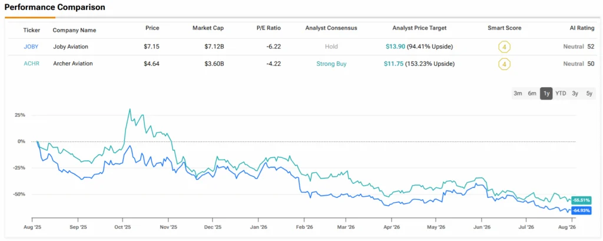Click the Ticker column header
The image size is (603, 241).
[x=32, y=30]
